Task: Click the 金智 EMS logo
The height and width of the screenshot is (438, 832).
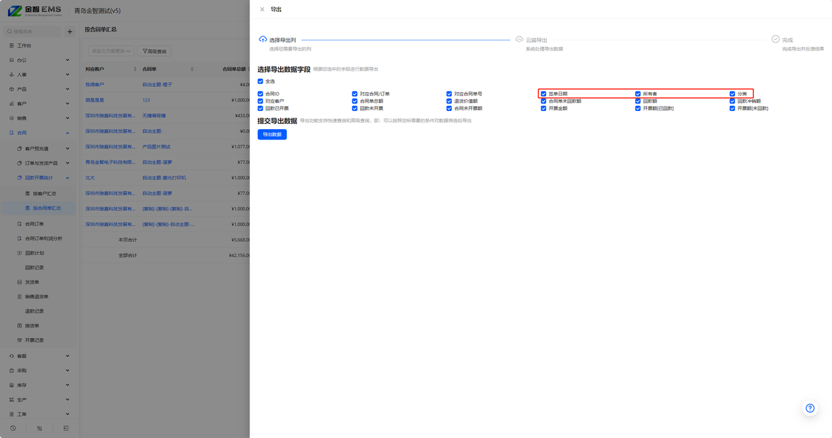Action: (34, 10)
